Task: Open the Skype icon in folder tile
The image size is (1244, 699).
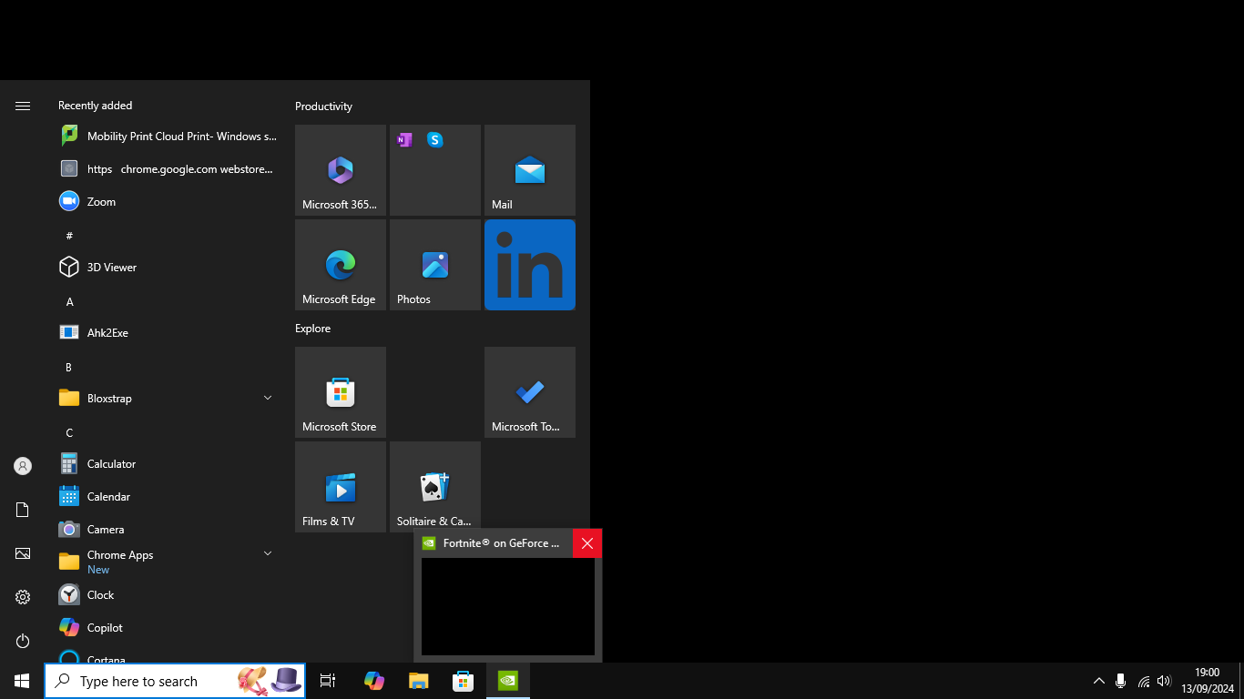Action: (435, 140)
